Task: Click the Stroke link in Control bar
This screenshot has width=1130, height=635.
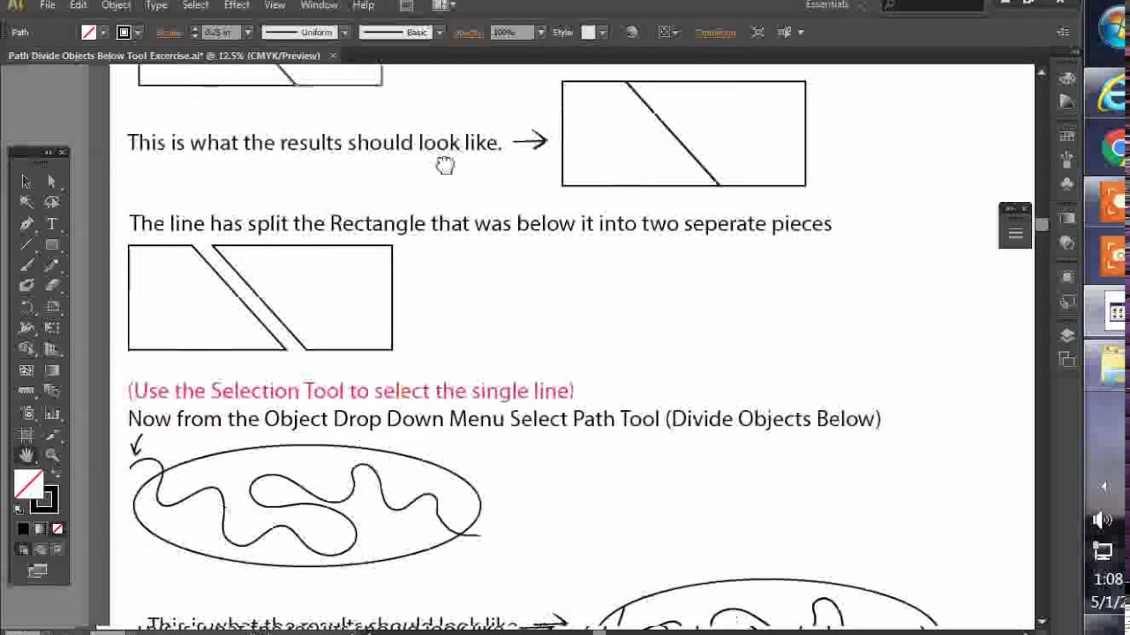Action: click(x=169, y=33)
